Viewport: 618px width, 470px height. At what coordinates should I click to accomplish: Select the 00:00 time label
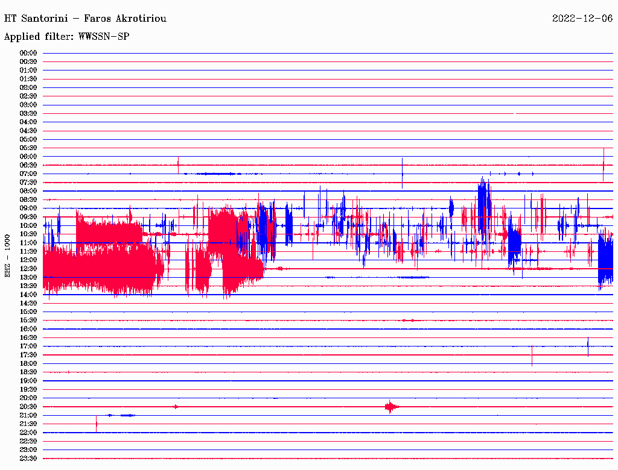[28, 53]
